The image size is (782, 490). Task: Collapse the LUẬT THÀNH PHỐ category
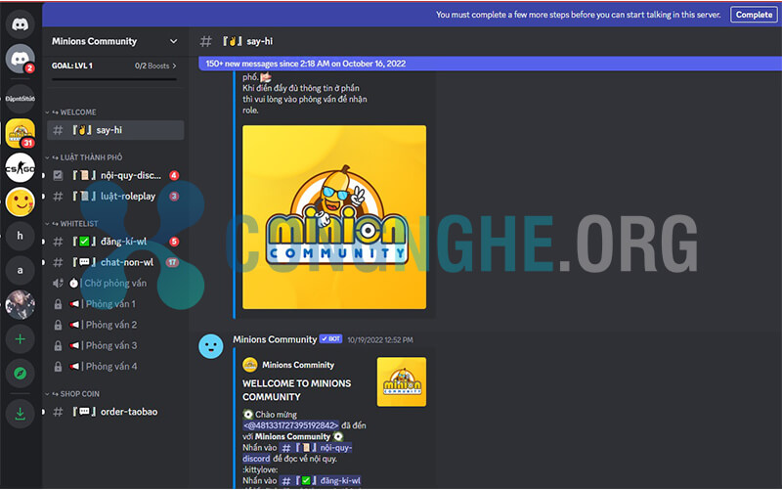point(84,157)
